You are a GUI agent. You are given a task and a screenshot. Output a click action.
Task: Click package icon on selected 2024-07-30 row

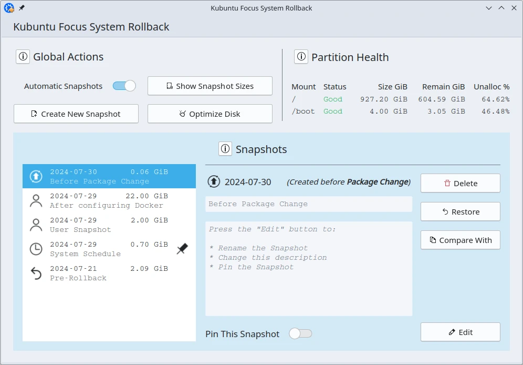36,176
